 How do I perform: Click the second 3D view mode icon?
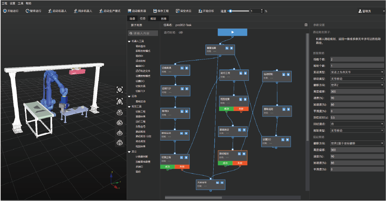pyautogui.click(x=120, y=101)
